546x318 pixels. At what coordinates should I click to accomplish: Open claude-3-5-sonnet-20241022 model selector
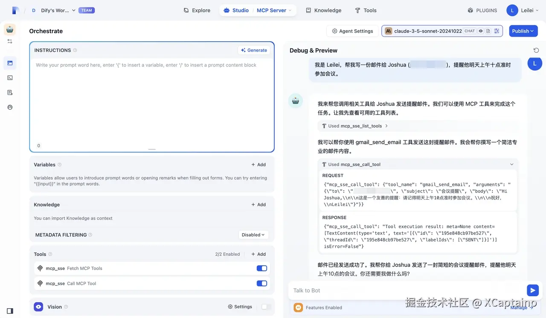(x=442, y=31)
